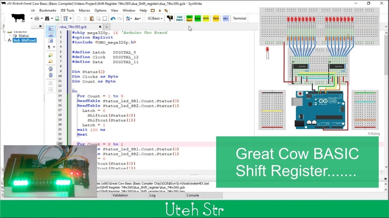Viewport: 389px width, 218px height.
Task: Click the Sort A-Z icon
Action: 128,18
